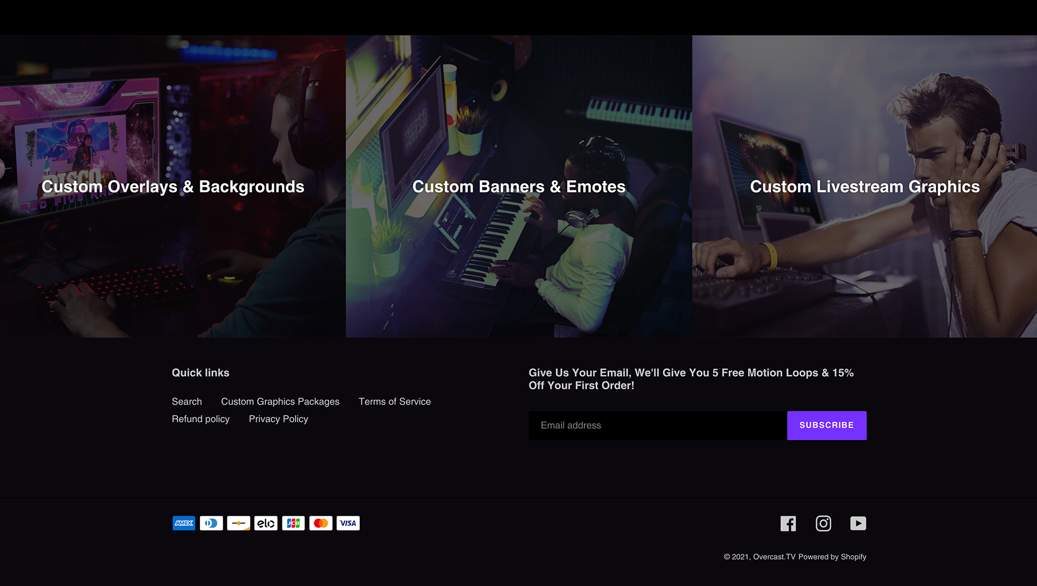
Task: Open the Facebook page icon
Action: click(788, 523)
